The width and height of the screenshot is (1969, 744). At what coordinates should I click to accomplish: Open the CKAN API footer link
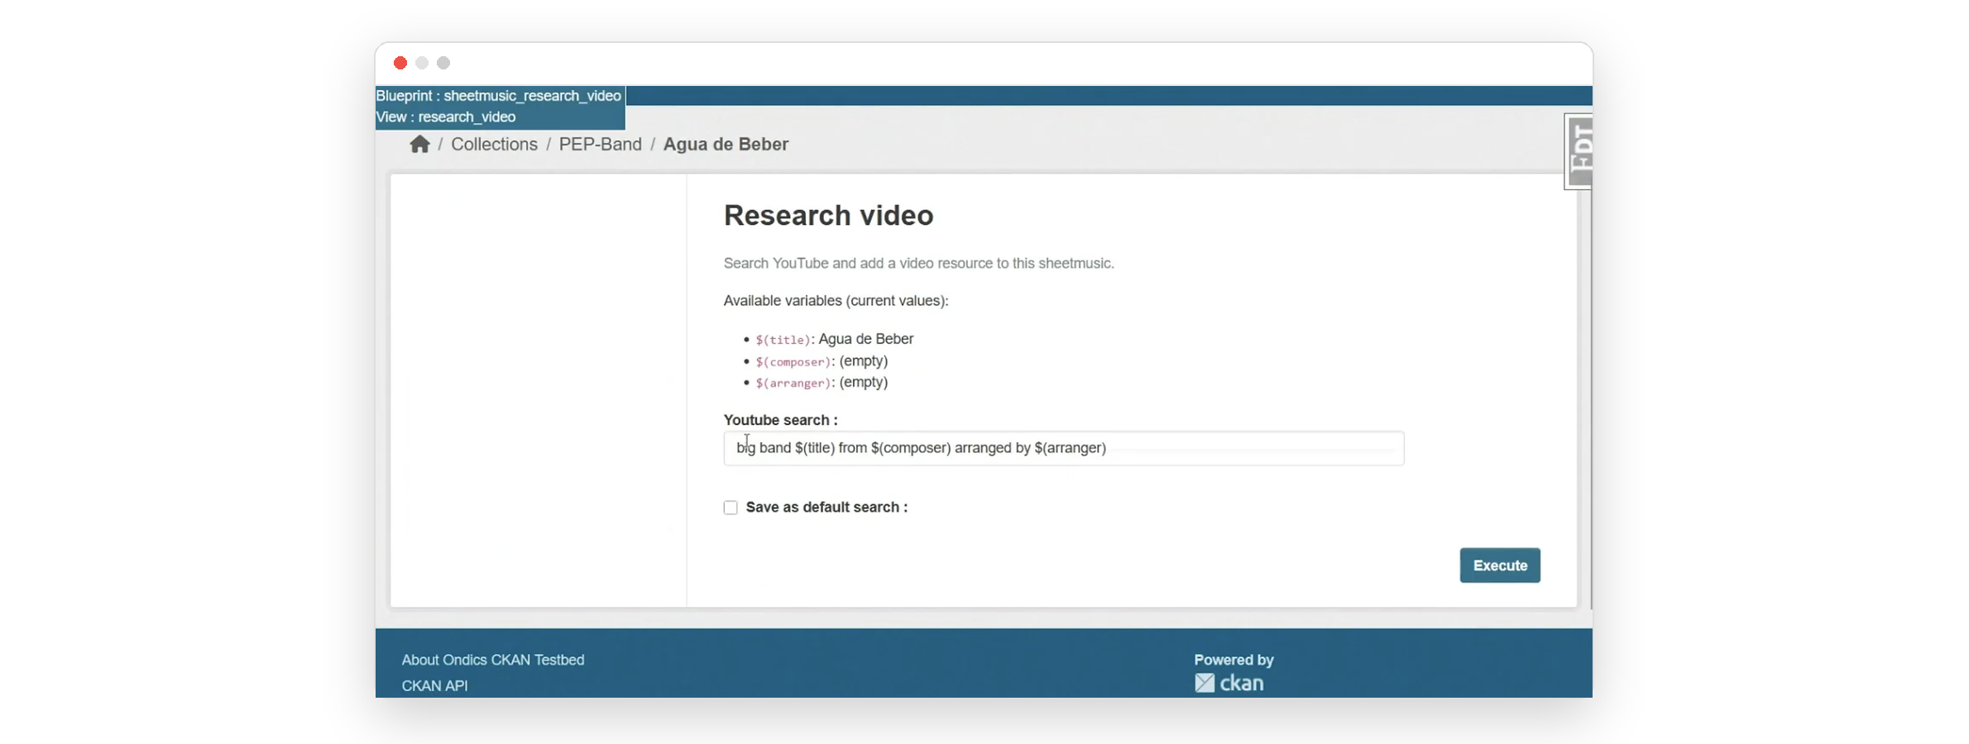pos(434,685)
